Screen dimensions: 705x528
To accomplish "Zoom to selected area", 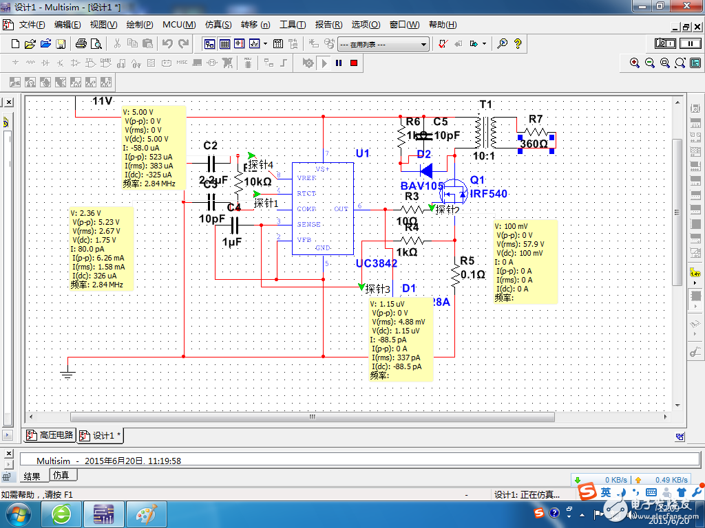I will coord(665,63).
